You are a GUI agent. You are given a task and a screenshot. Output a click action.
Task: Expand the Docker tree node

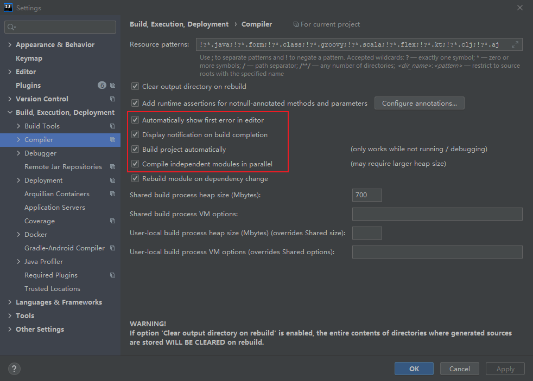(x=18, y=235)
